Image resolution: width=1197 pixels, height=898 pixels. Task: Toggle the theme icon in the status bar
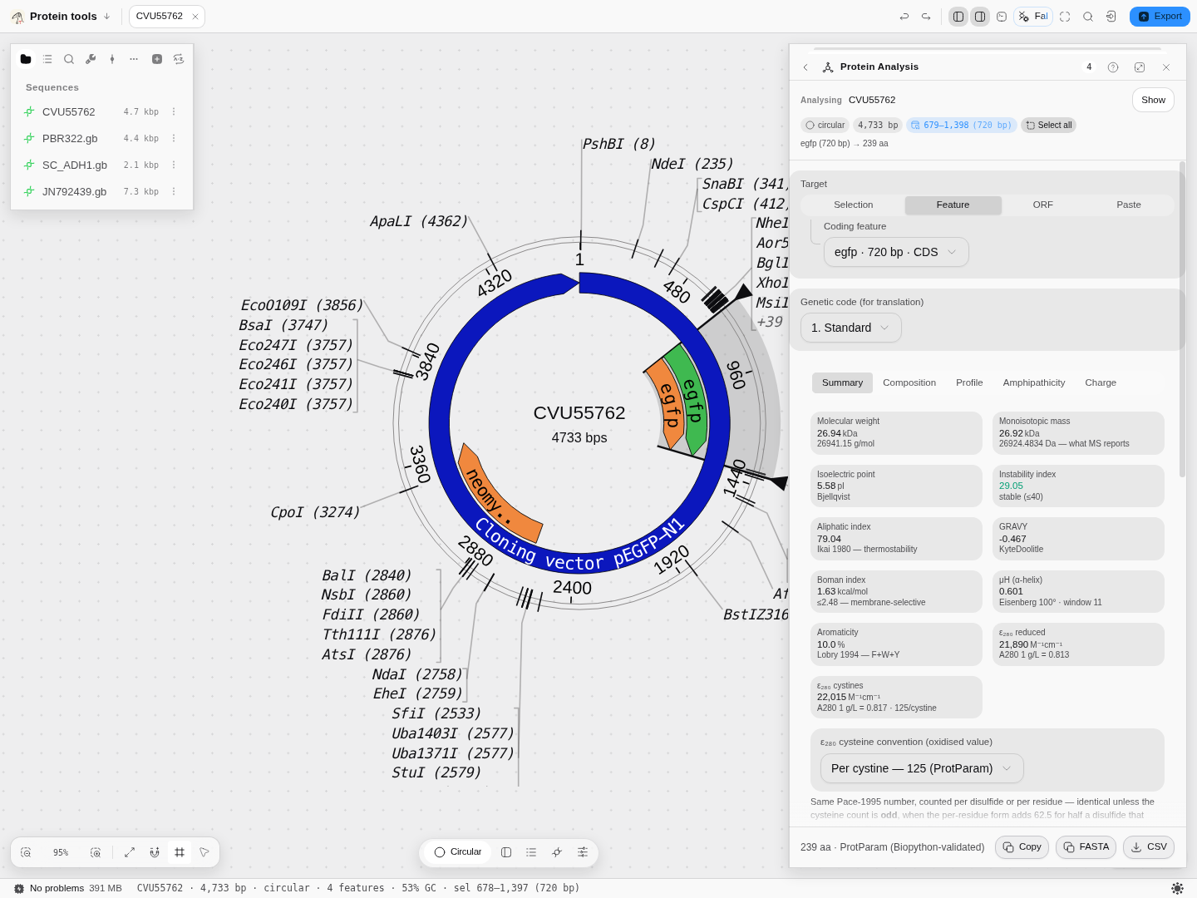pos(1177,888)
